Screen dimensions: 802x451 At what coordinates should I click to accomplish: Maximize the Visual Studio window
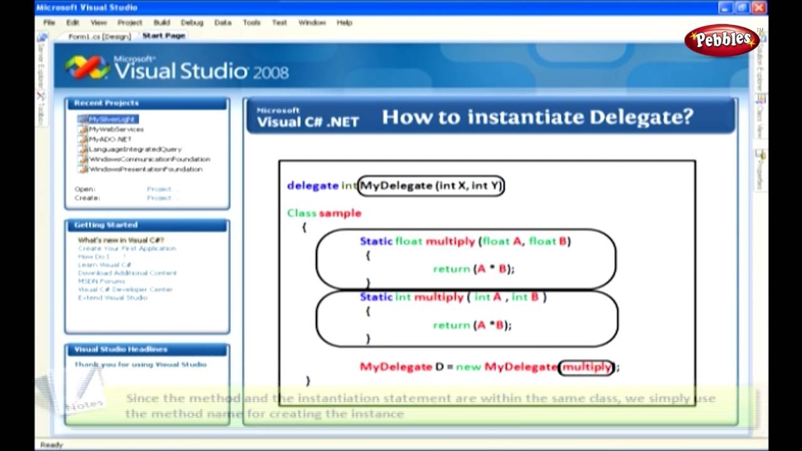741,8
